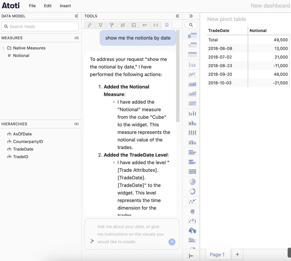Select the stacked area chart widget icon

click(192, 94)
